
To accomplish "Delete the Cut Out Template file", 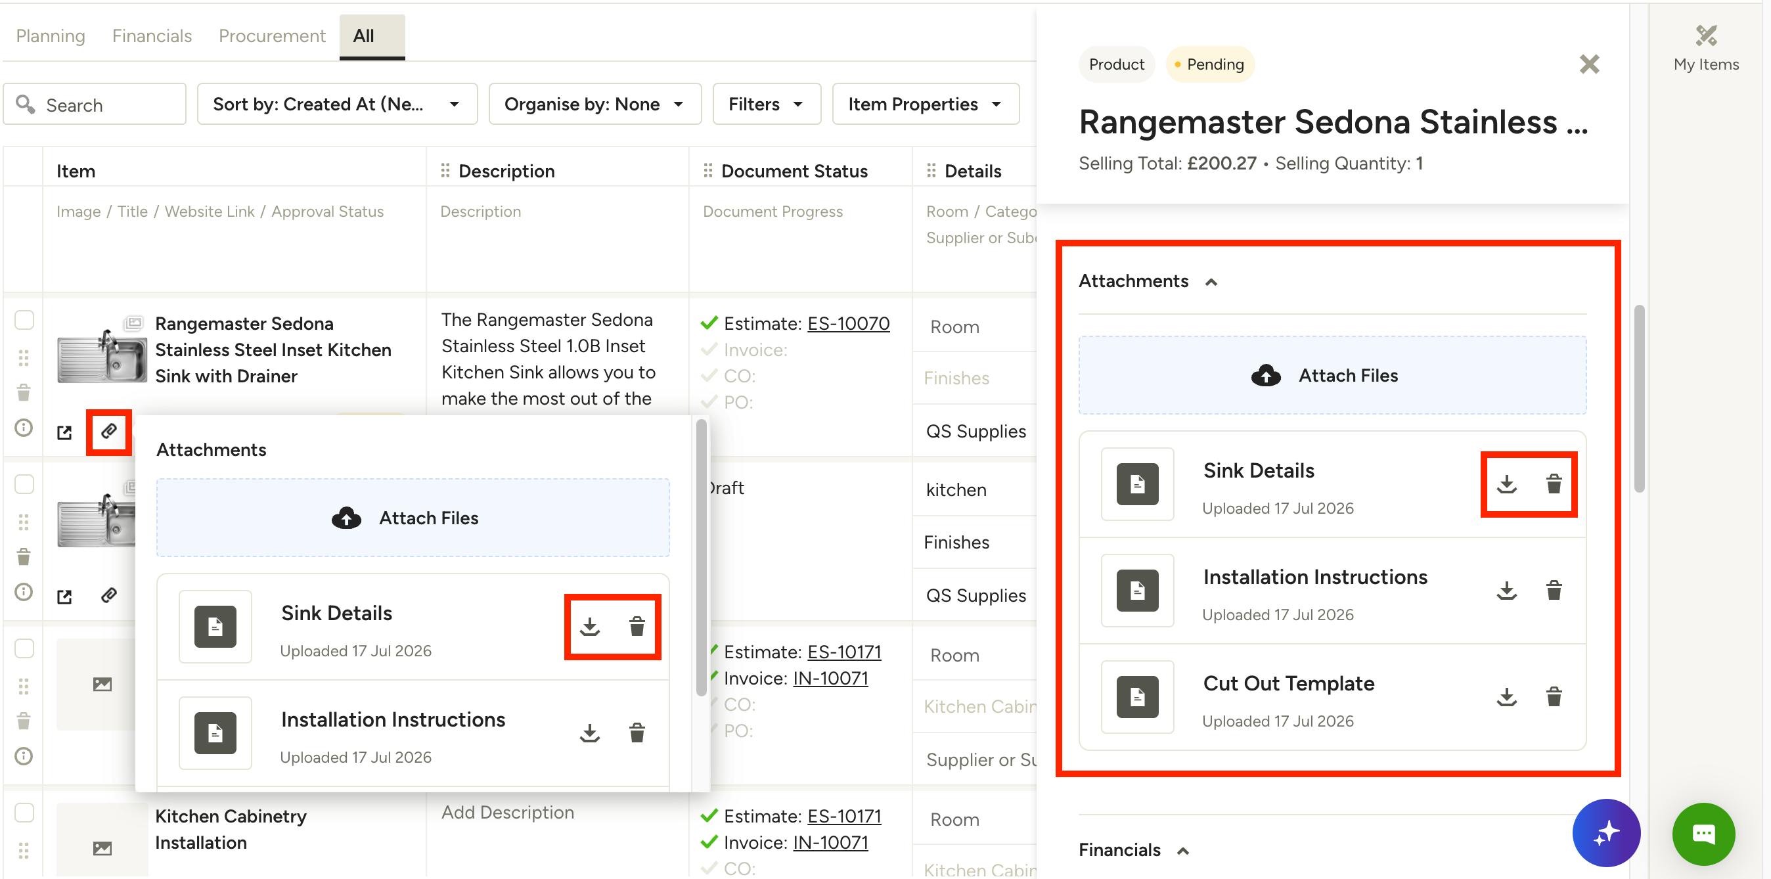I will point(1554,698).
